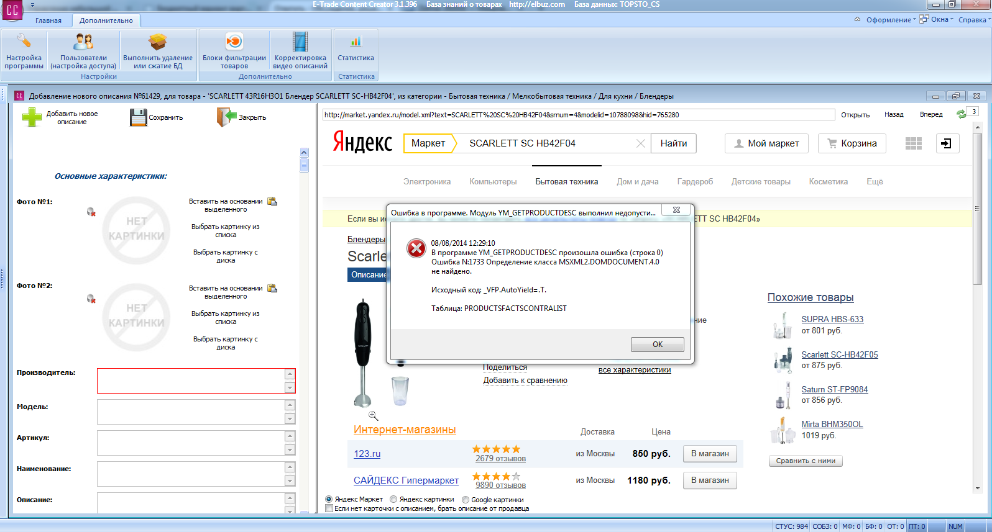This screenshot has height=532, width=992.
Task: Click the Найти search button
Action: [x=674, y=143]
